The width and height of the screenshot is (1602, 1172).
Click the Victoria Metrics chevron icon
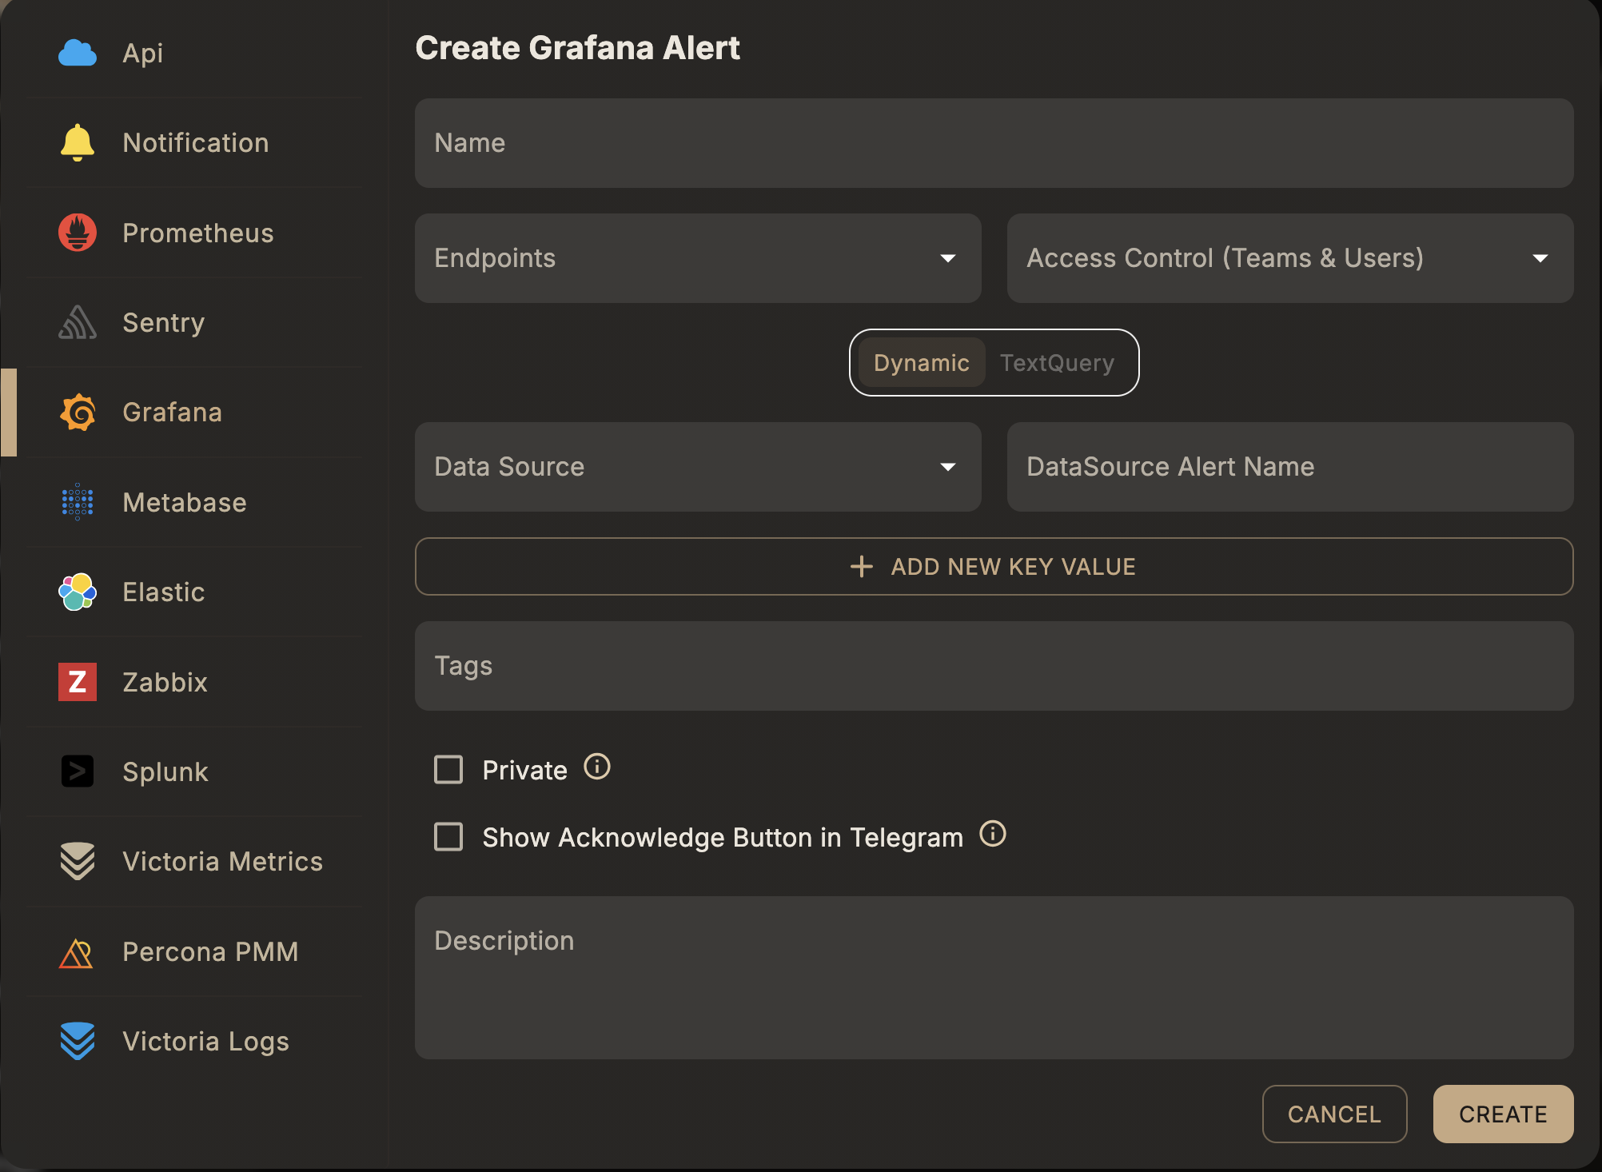click(x=78, y=862)
